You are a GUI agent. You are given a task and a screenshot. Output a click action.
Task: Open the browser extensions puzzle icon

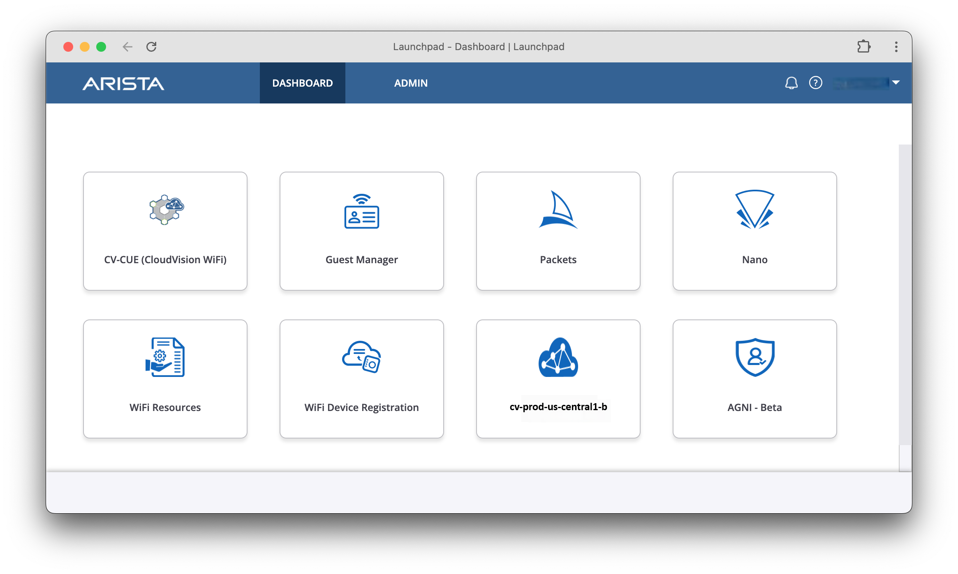(x=863, y=47)
